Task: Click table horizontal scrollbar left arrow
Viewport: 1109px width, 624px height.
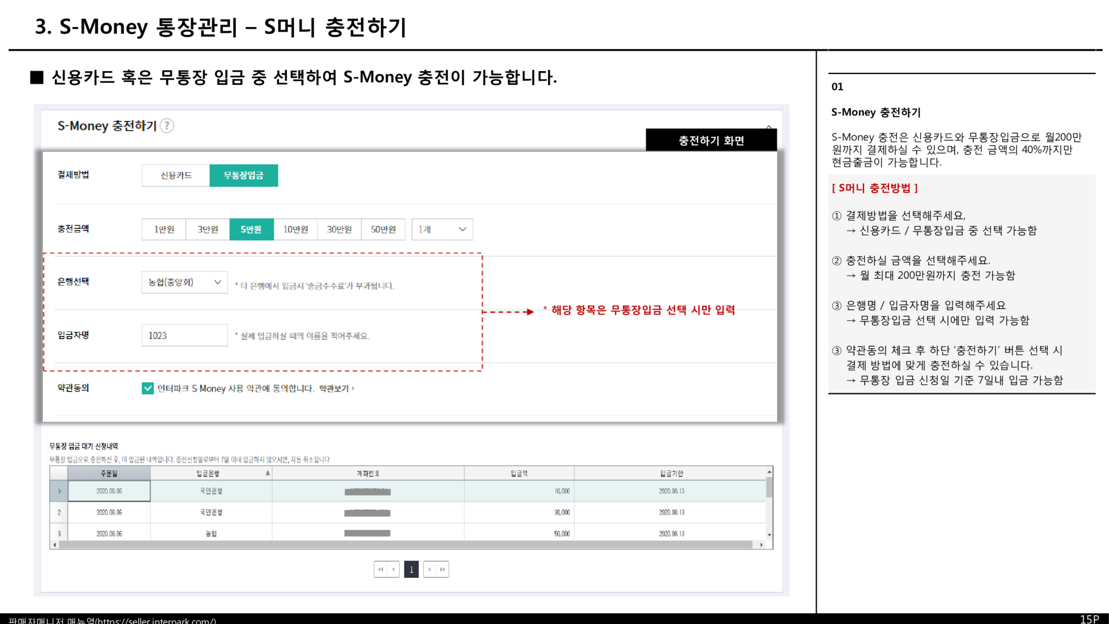Action: [x=55, y=545]
